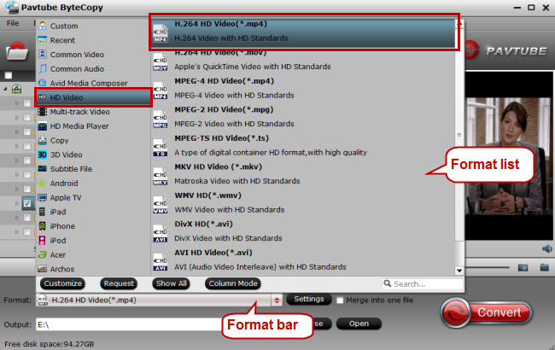Click the format list scroll down arrow
Viewport: 555px width, 350px height.
(x=459, y=271)
